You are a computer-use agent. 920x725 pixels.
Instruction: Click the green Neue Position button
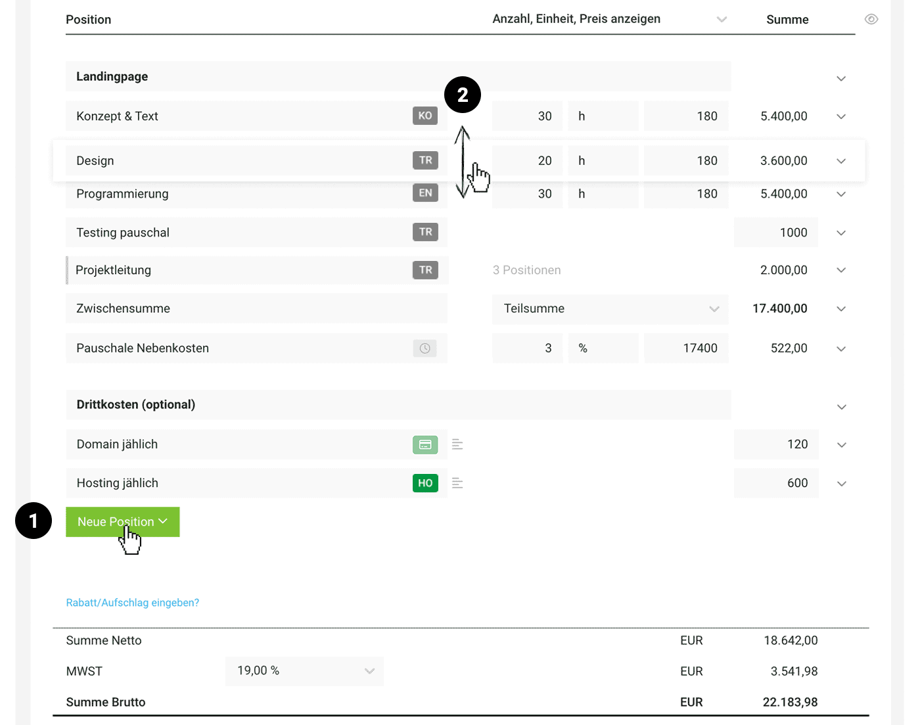tap(122, 522)
